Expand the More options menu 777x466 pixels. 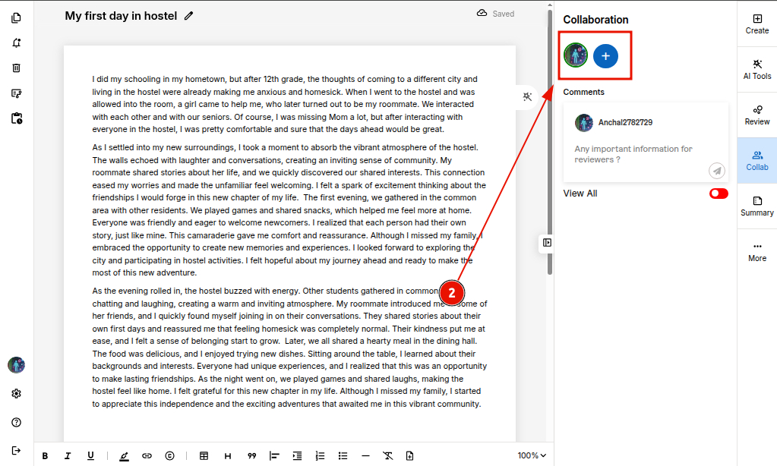756,251
